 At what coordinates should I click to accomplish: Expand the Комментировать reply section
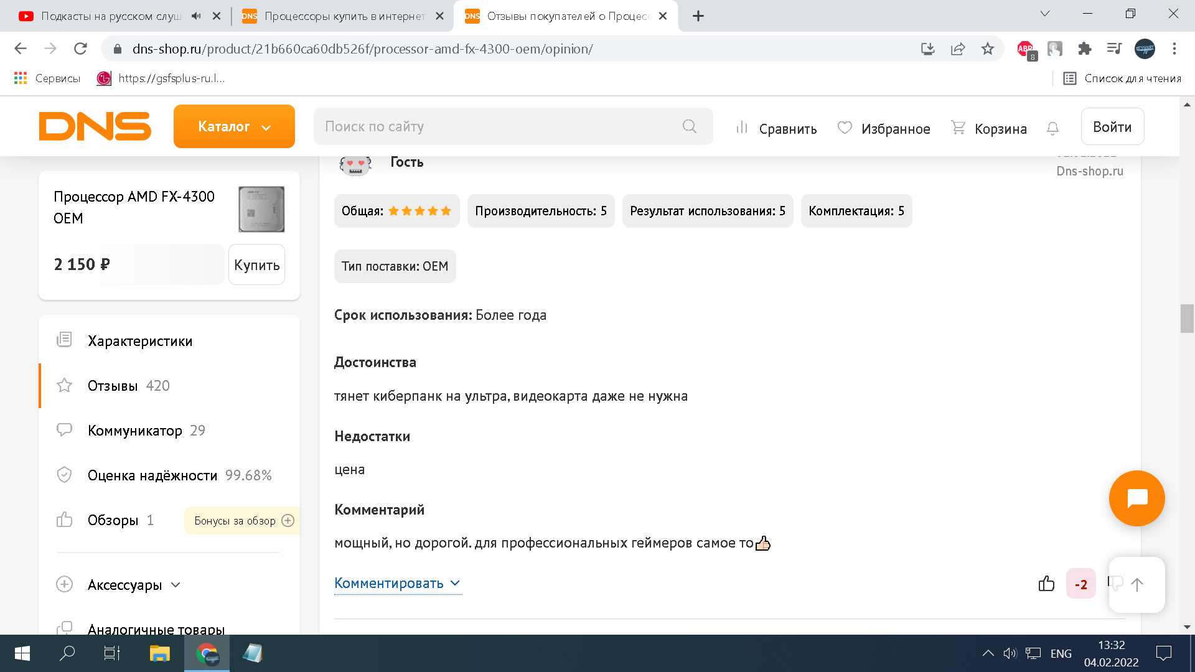pos(397,583)
